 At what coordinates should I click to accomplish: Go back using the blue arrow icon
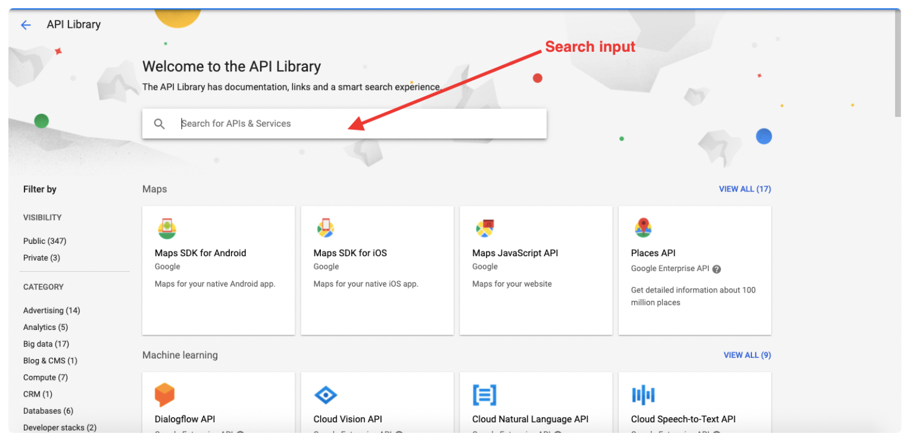coord(26,25)
